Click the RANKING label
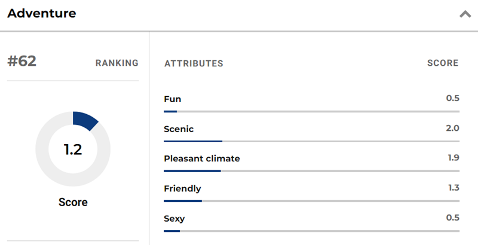Screen dimensions: 478x245 click(x=117, y=63)
